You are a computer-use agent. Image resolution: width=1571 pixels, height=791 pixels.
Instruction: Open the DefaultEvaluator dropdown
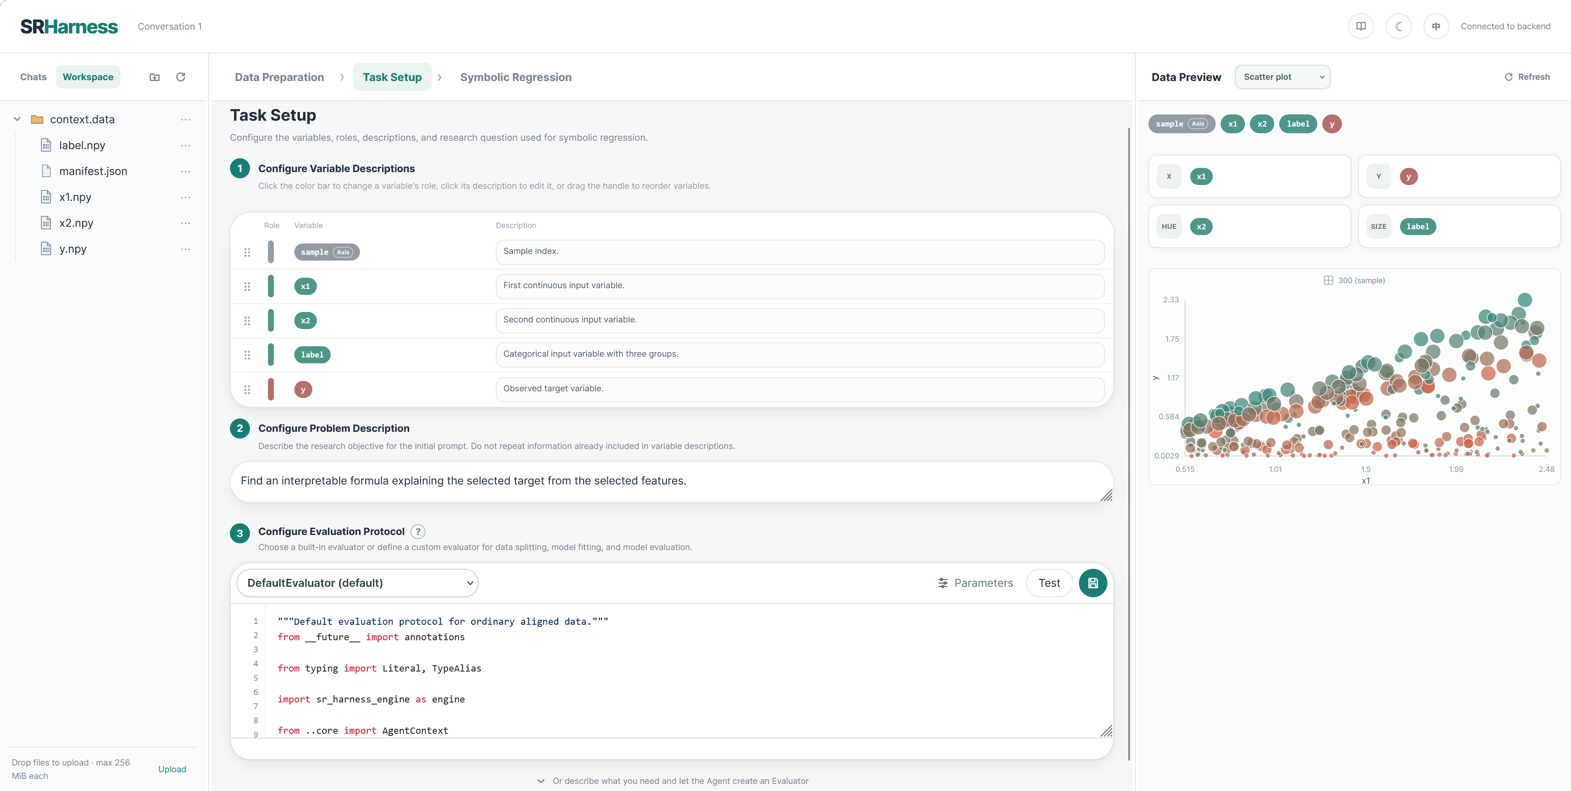click(357, 583)
